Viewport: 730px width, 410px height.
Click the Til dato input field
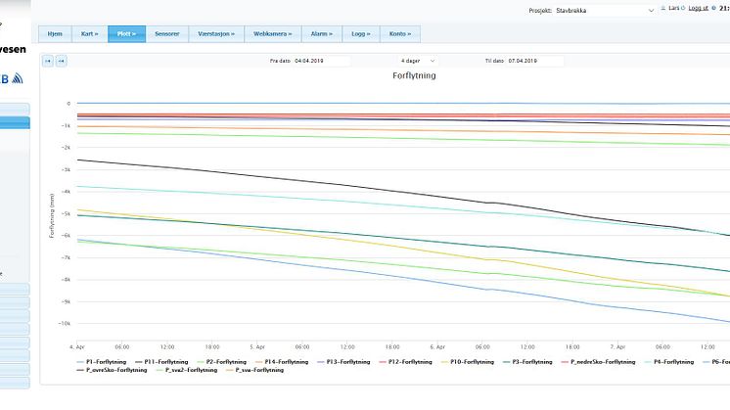point(535,61)
